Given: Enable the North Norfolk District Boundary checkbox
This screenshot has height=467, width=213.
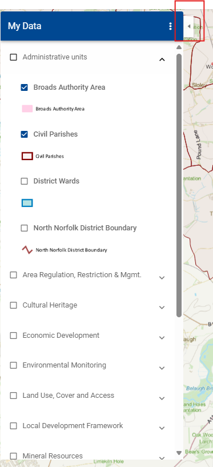Looking at the screenshot, I should pyautogui.click(x=25, y=228).
